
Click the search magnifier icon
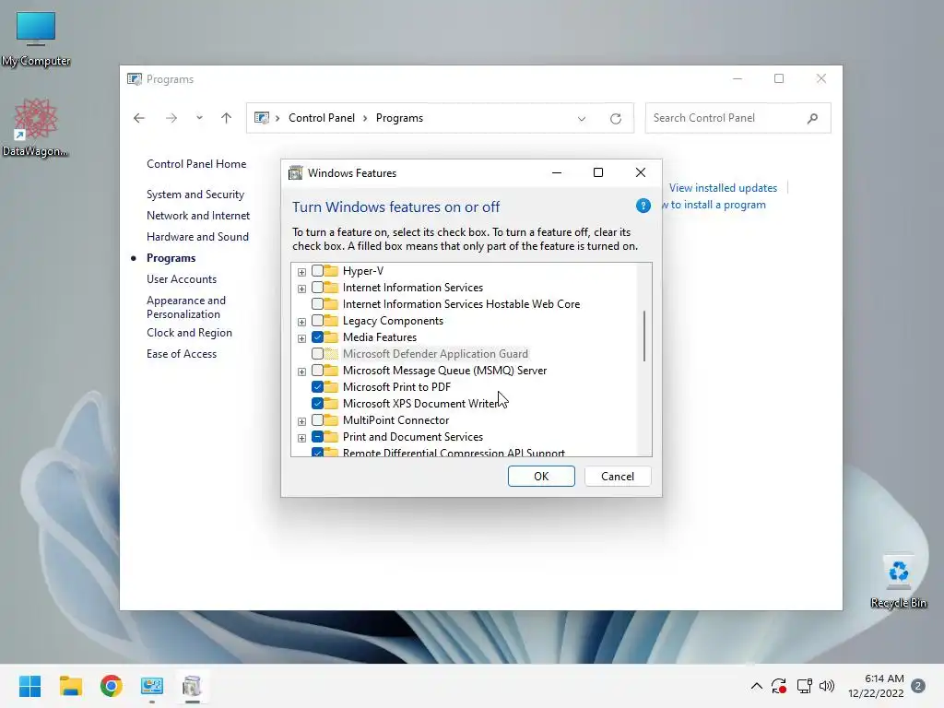812,118
